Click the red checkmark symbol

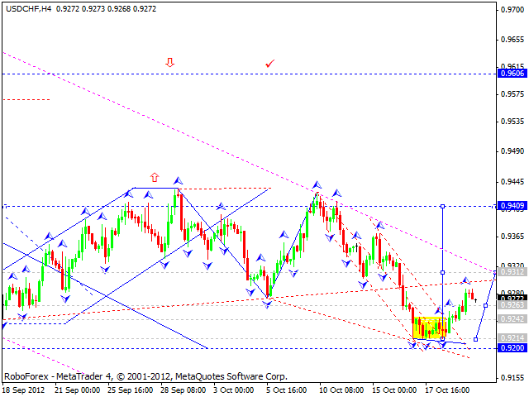[x=269, y=63]
